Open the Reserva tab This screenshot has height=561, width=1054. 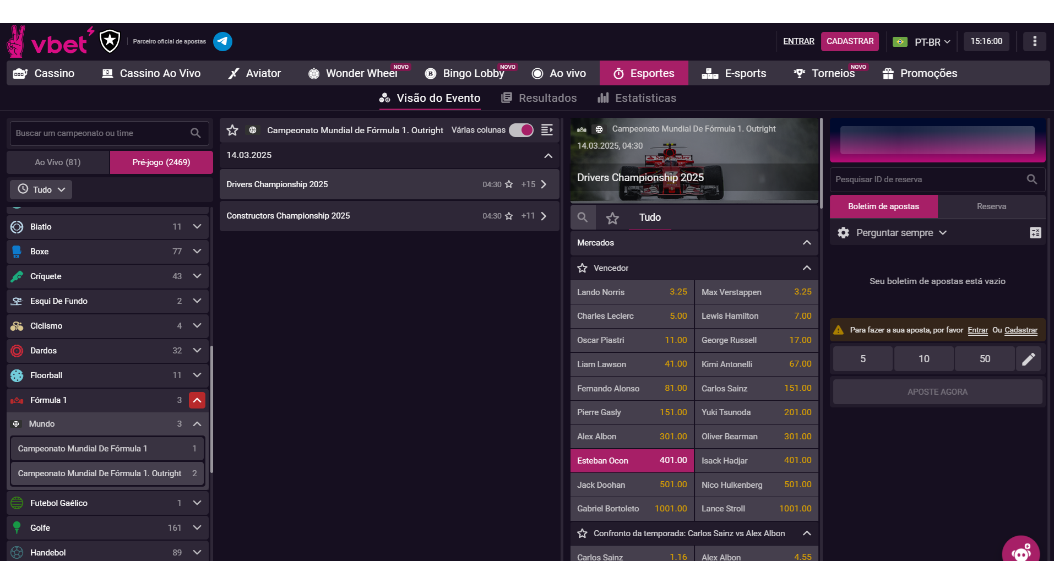[991, 206]
